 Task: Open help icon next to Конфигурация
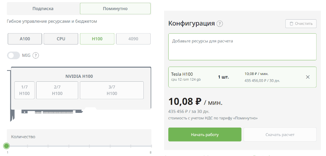coord(219,24)
